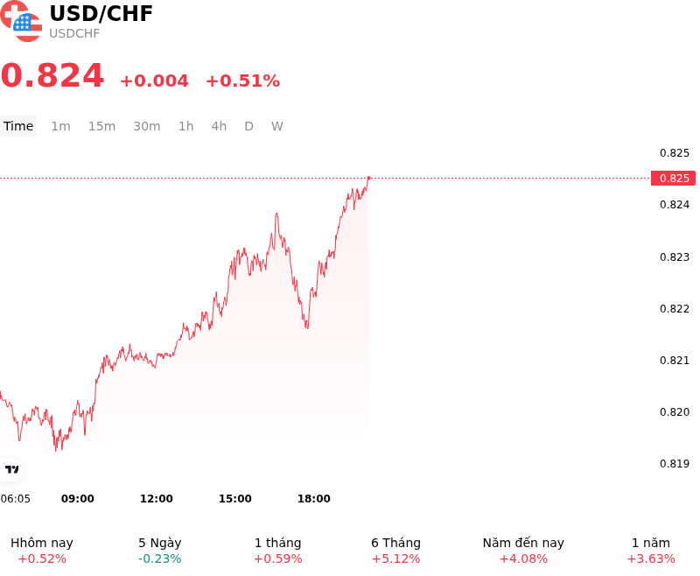Select the 5 Ngày performance range
This screenshot has height=576, width=700.
click(160, 550)
